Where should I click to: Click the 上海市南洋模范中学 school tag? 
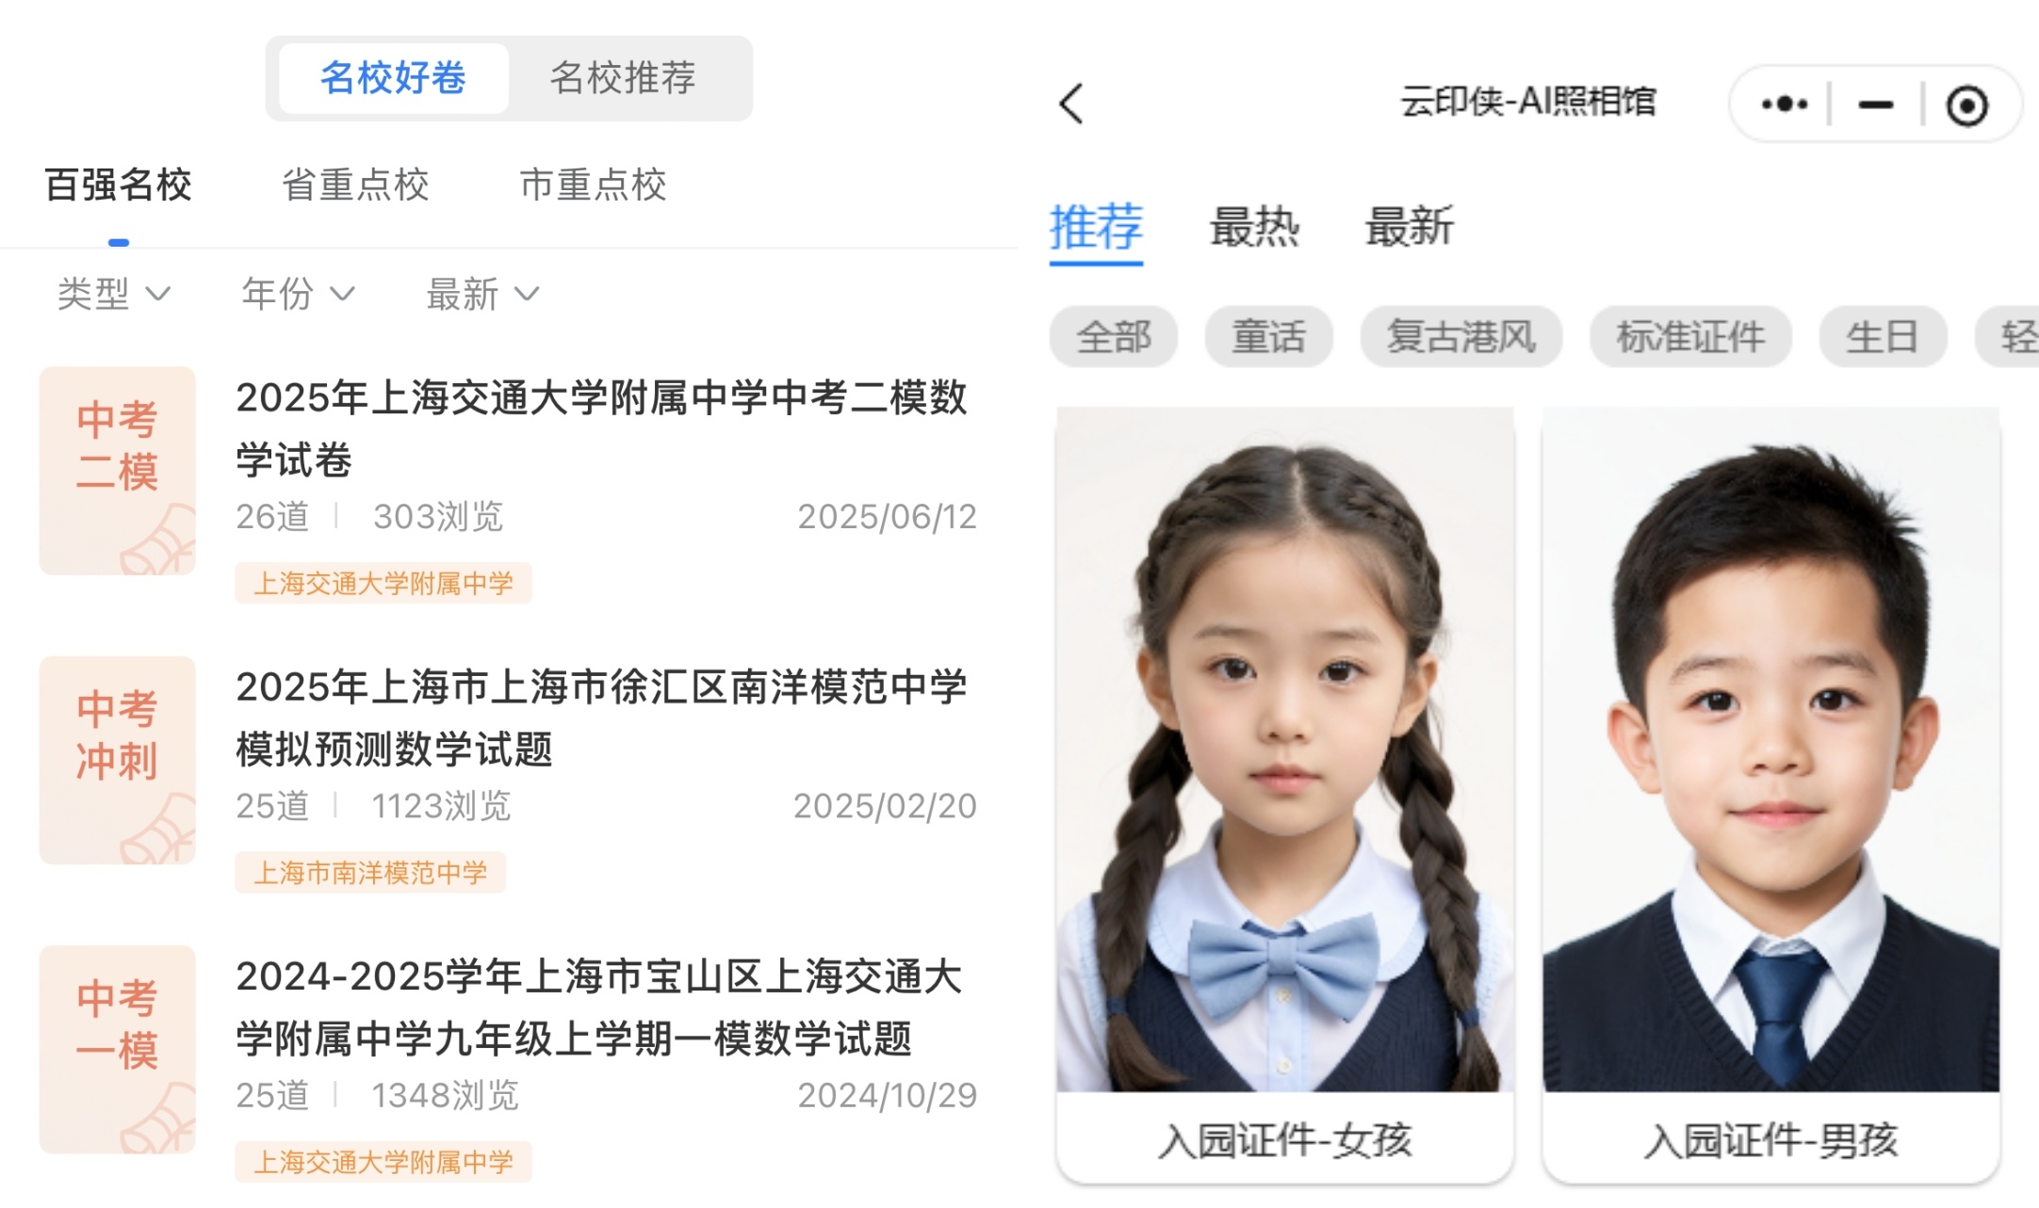point(370,873)
